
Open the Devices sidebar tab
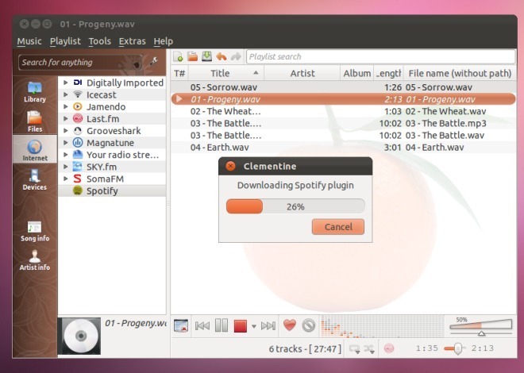click(35, 179)
